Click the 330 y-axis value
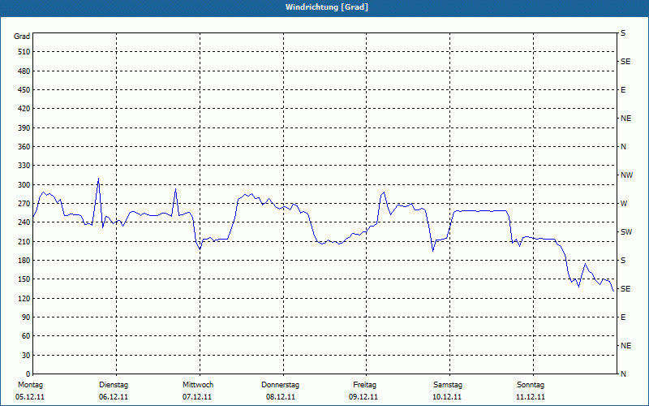The image size is (649, 406). [24, 166]
